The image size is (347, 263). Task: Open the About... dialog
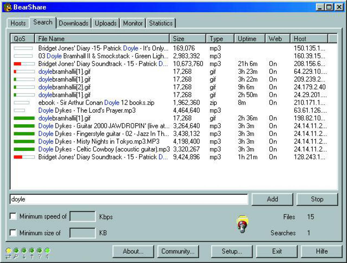(133, 251)
